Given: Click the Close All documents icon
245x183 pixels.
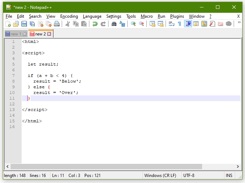Looking at the screenshot, I should (49, 24).
